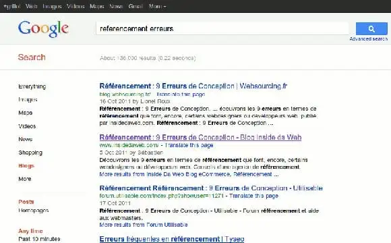The image size is (391, 243).
Task: Click the +grillot profile link
Action: [11, 6]
